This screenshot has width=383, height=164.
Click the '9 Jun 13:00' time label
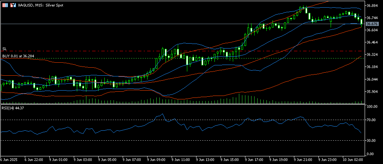[x=205, y=159]
